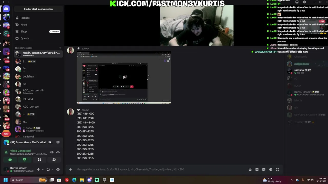
Task: Open Discord home direct messages icon
Action: 6,9
